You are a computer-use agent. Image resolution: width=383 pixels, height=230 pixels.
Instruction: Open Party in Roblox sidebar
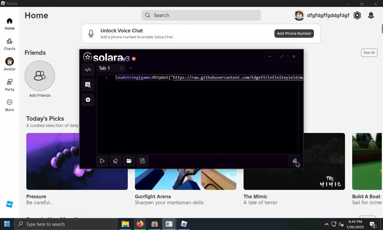tap(10, 85)
